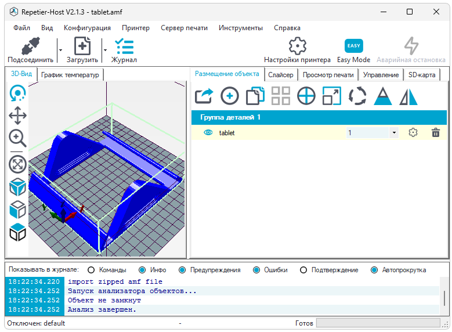Open the Конфигурация menu
The image size is (452, 332).
coord(88,28)
